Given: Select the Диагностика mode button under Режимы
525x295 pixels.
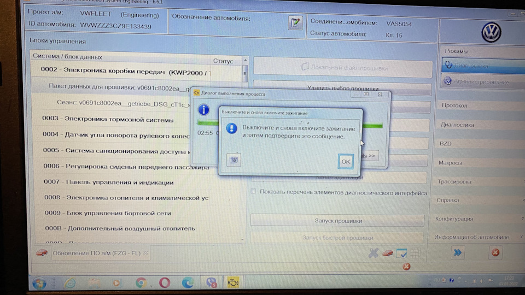Looking at the screenshot, I should point(482,66).
